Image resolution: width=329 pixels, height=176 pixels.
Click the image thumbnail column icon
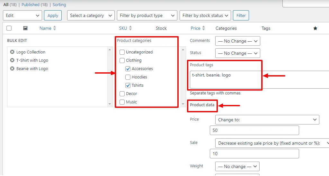(25, 28)
